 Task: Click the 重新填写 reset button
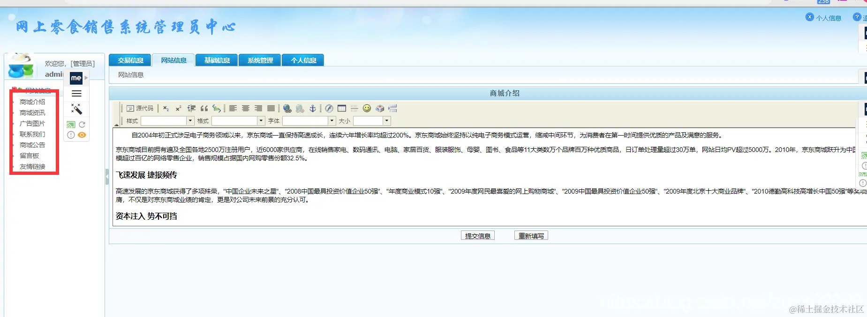click(531, 236)
